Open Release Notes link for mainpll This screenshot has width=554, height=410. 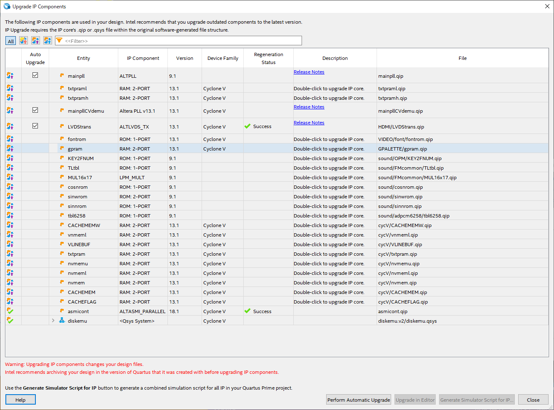[x=309, y=72]
